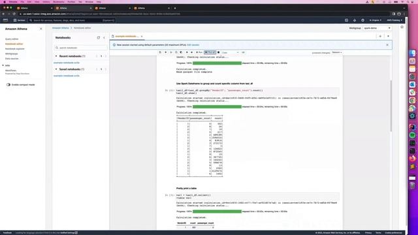Image resolution: width=418 pixels, height=235 pixels.
Task: Select the example-notebook tab
Action: coord(127,37)
